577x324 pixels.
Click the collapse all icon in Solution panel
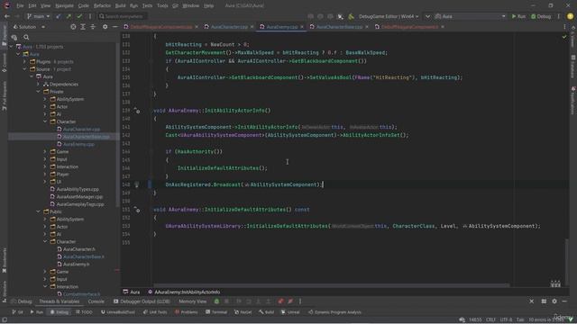[93, 27]
